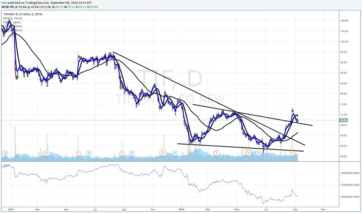Click the 76.00 price axis label
362x213 pixels.
(x=343, y=104)
